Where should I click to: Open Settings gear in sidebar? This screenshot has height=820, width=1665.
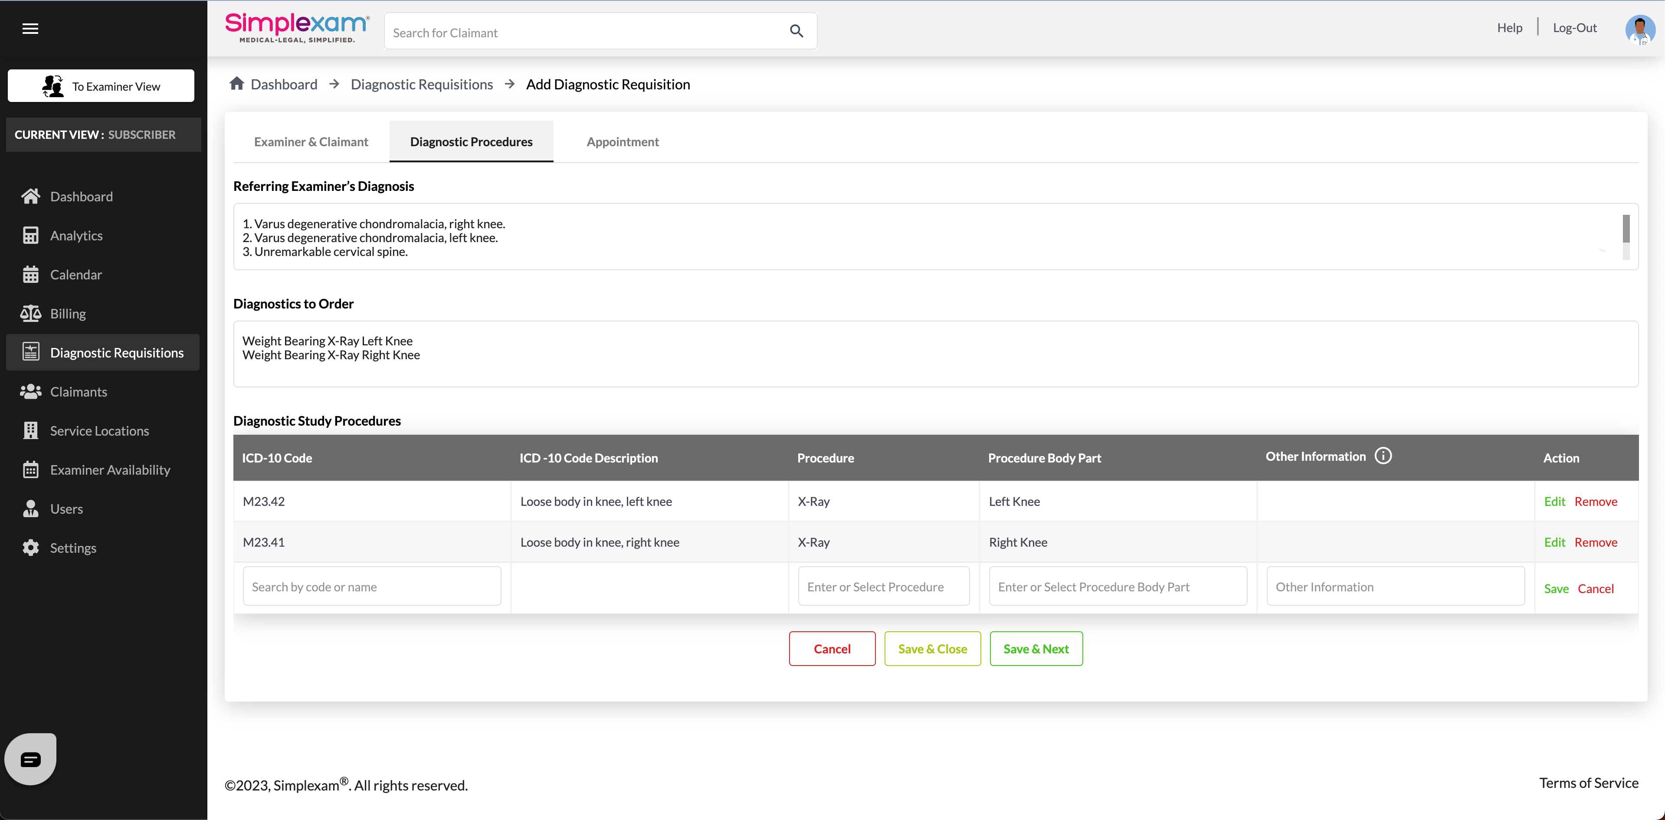(x=30, y=548)
